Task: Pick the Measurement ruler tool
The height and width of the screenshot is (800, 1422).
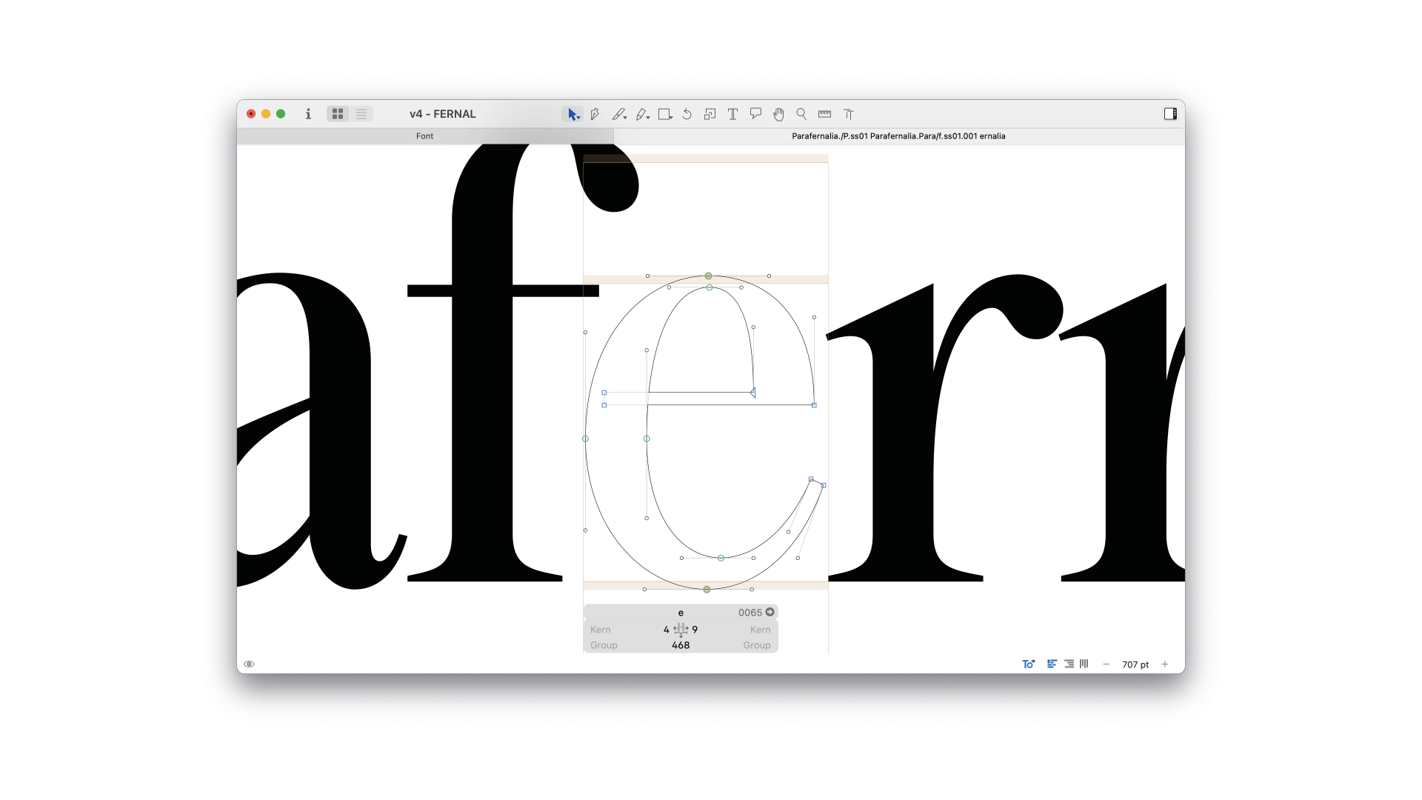Action: 824,114
